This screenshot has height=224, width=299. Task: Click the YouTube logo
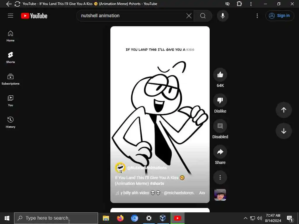tap(34, 16)
